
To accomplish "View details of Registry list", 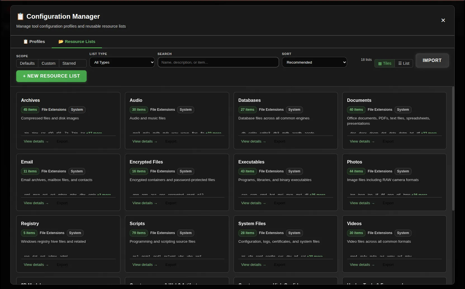I will [36, 265].
